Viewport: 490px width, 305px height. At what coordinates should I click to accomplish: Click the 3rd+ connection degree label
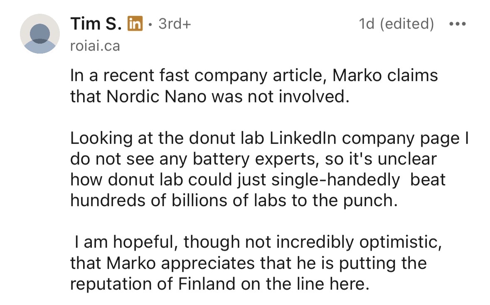point(175,24)
